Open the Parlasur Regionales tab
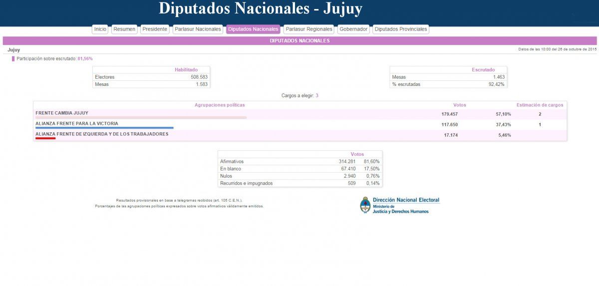 point(309,29)
